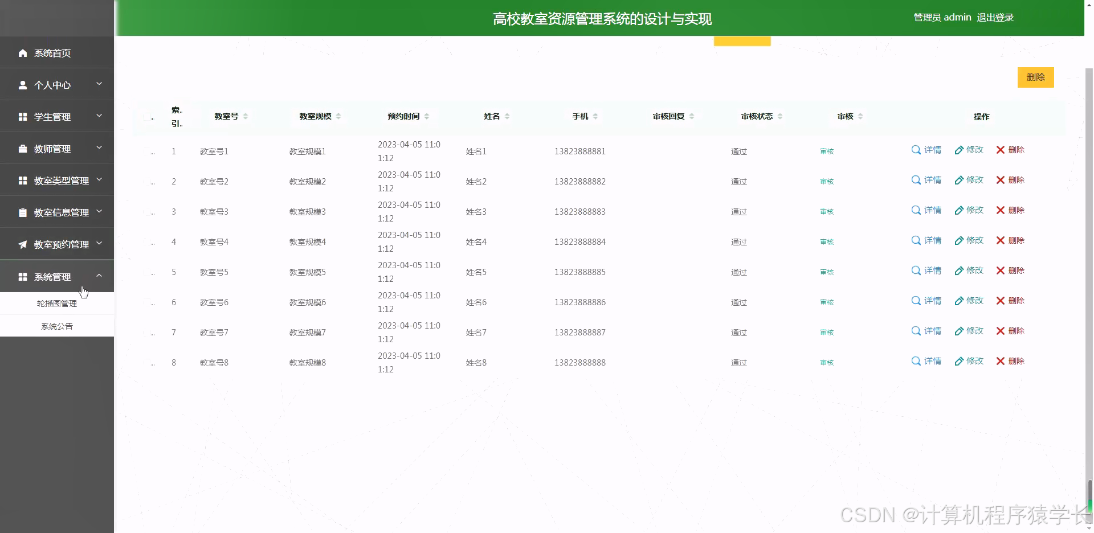The height and width of the screenshot is (533, 1094).
Task: Click the 教室信息管理 document icon
Action: tap(23, 212)
